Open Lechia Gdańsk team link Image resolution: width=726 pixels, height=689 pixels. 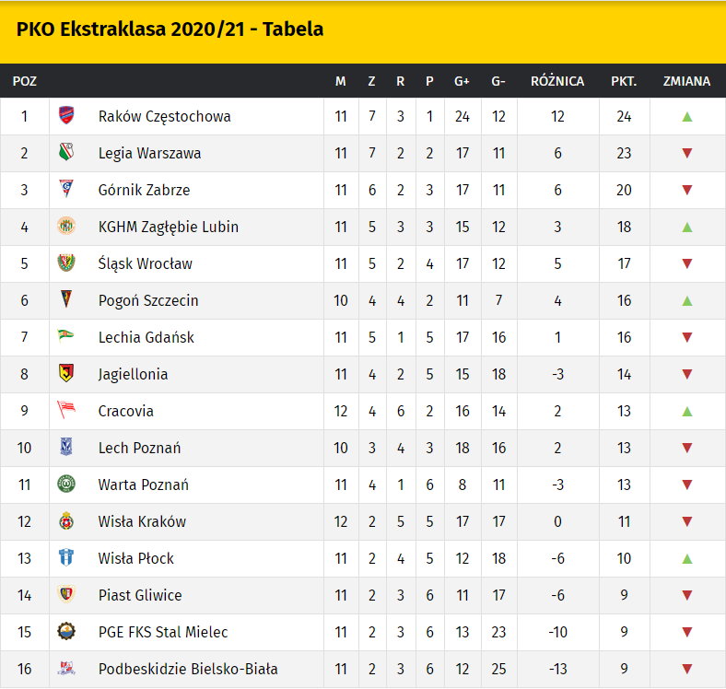tap(146, 337)
